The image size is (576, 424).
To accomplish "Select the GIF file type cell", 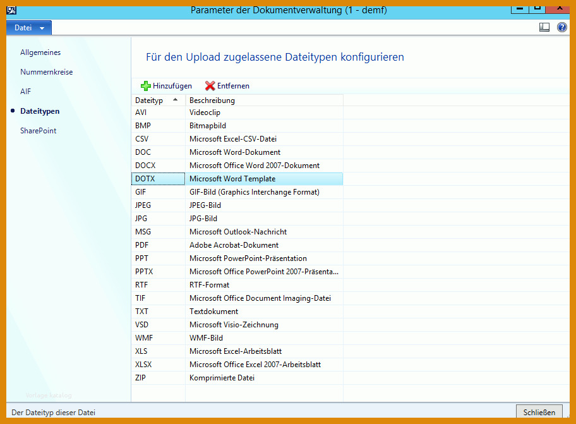I will 159,192.
